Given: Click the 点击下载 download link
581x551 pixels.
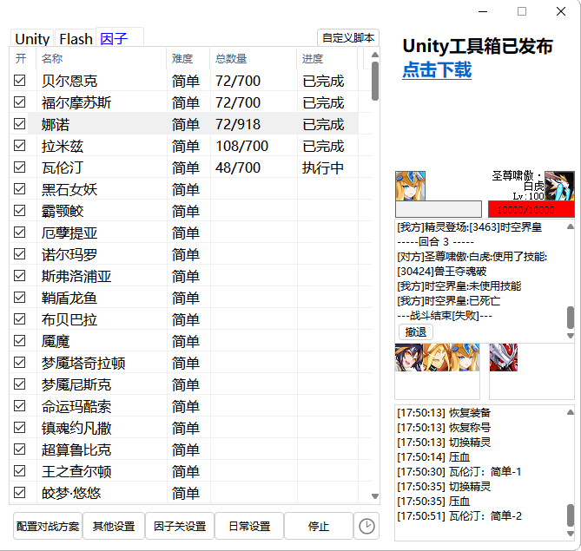Looking at the screenshot, I should [x=437, y=69].
